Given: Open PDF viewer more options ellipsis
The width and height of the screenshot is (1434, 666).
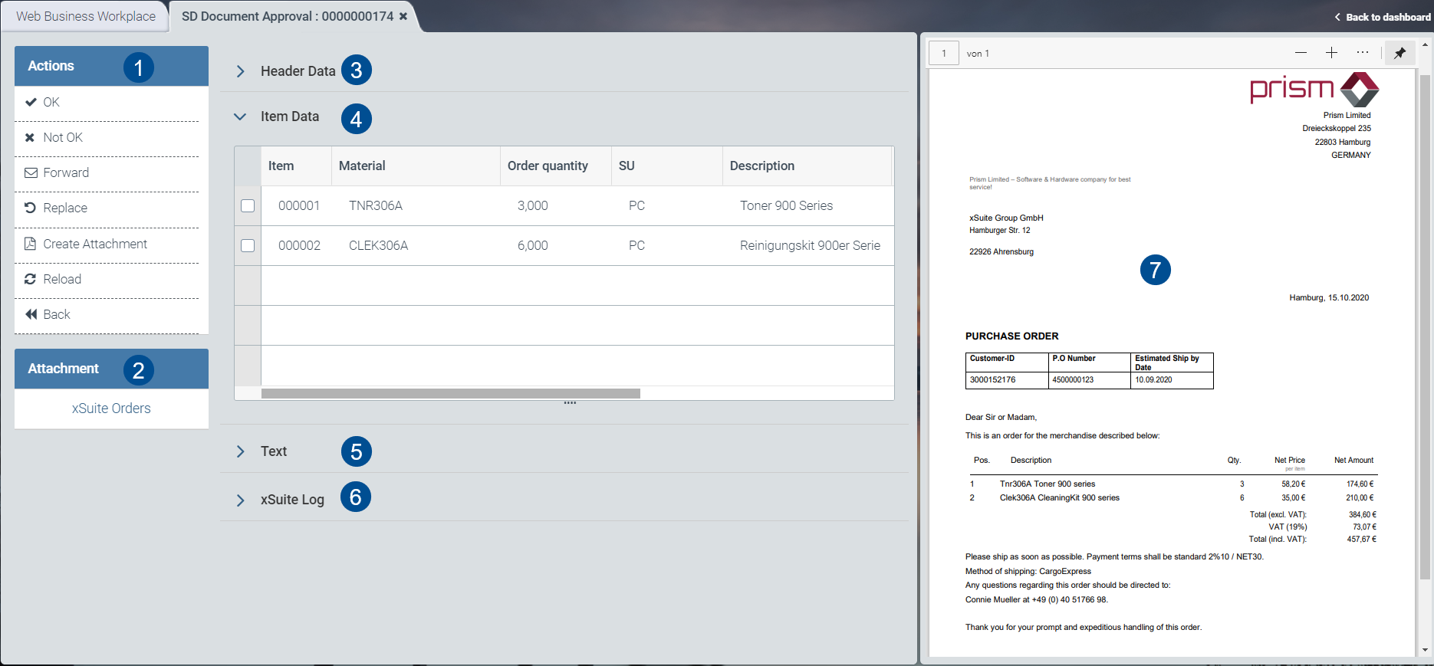Looking at the screenshot, I should point(1362,53).
